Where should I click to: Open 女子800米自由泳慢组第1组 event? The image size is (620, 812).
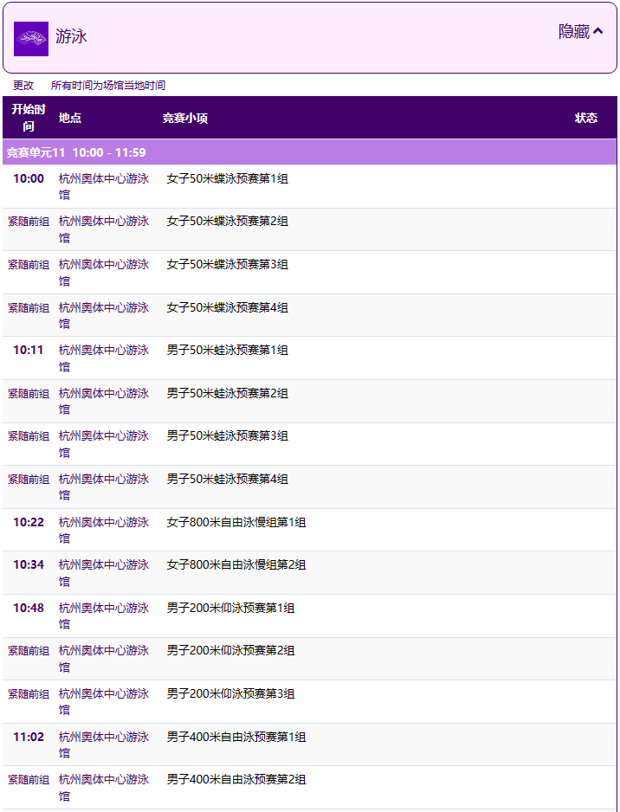(x=236, y=522)
